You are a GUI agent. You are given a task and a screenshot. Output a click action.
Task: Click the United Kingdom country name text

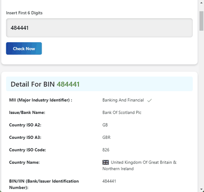click(x=139, y=166)
